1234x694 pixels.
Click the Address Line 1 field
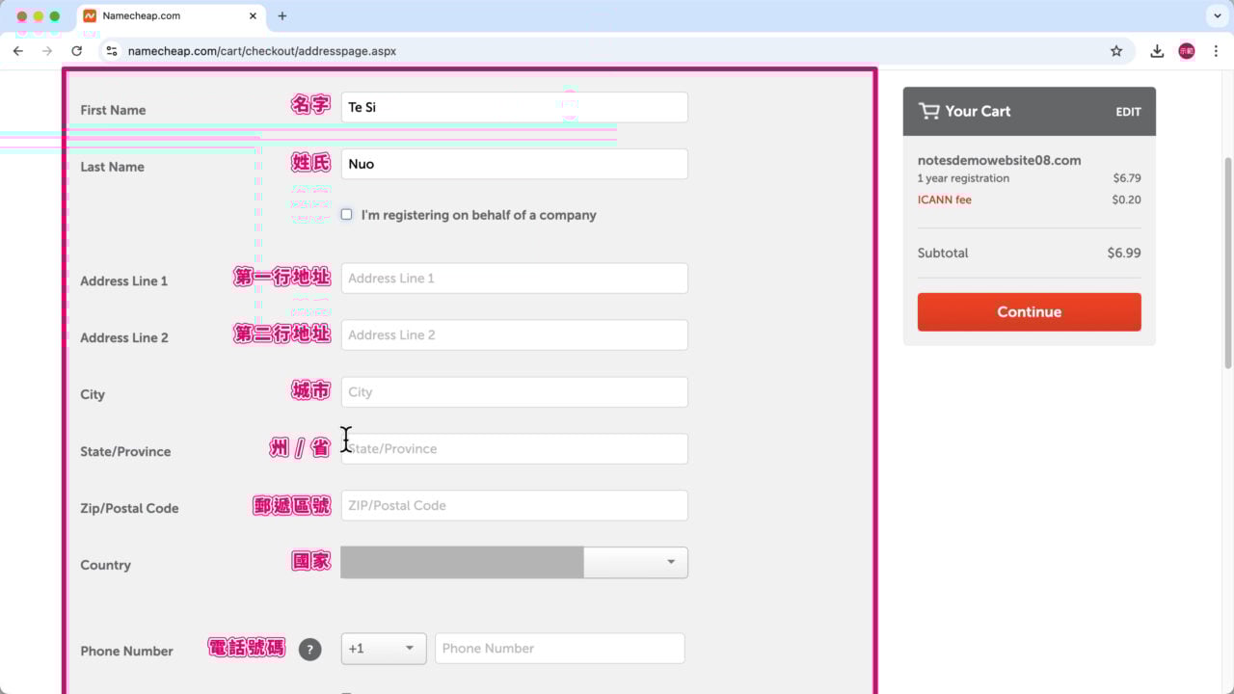coord(514,279)
